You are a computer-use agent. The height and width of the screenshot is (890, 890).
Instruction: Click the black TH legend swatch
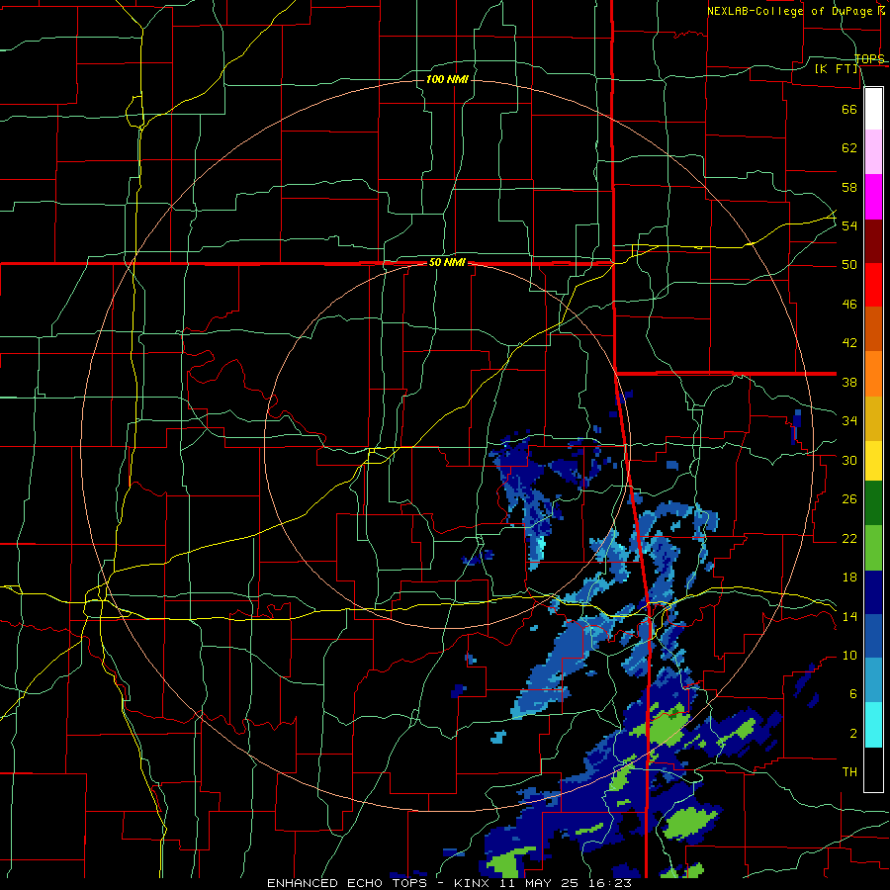(x=873, y=769)
